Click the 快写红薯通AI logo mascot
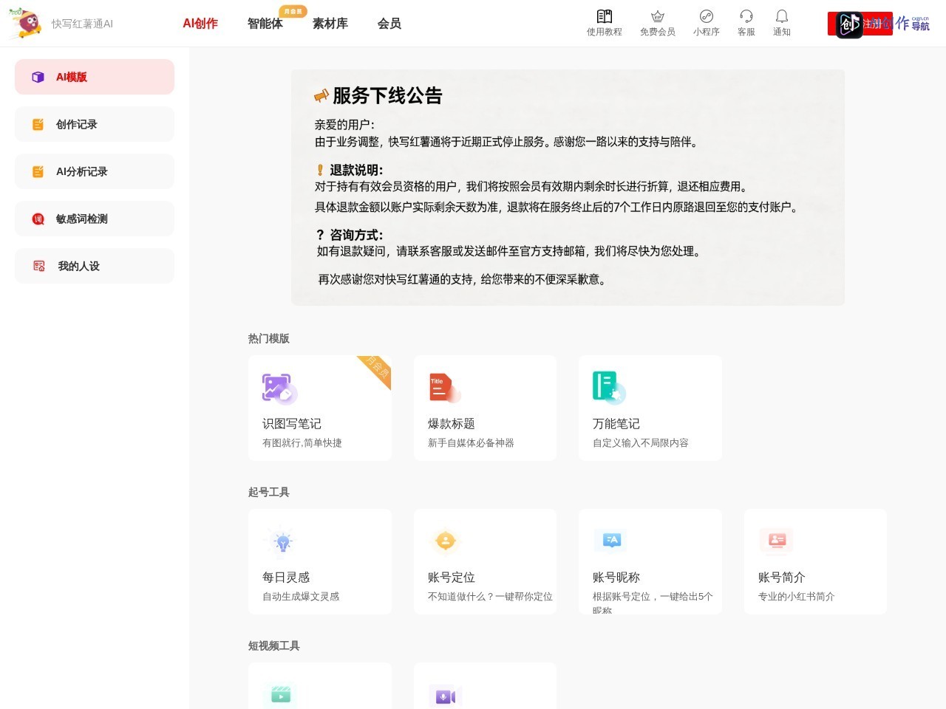This screenshot has height=709, width=946. pyautogui.click(x=26, y=23)
